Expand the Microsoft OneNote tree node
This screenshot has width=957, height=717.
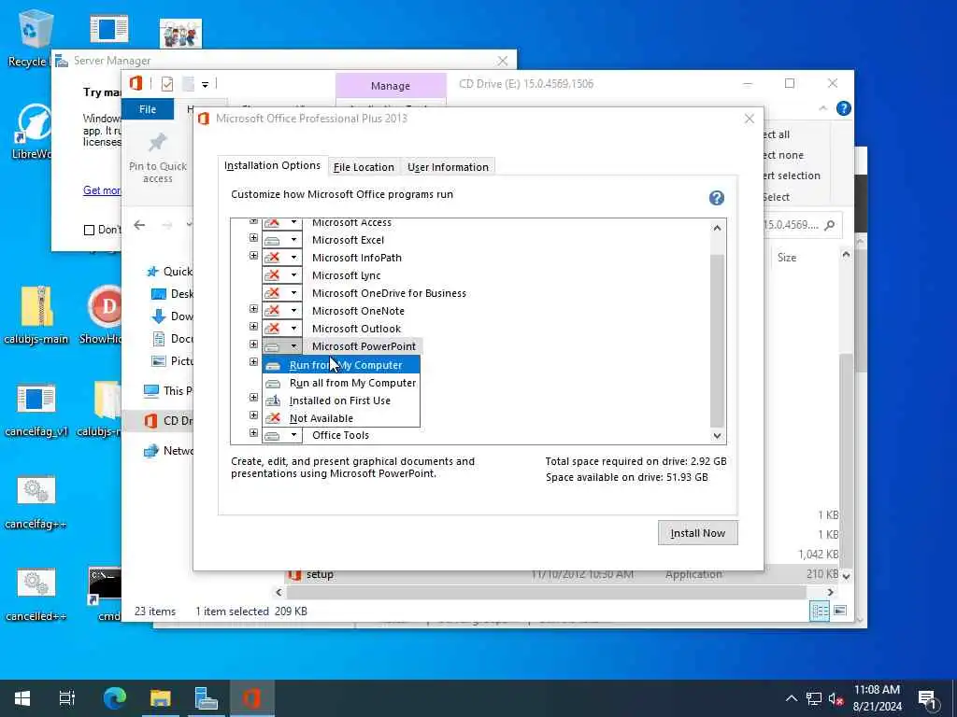click(253, 309)
